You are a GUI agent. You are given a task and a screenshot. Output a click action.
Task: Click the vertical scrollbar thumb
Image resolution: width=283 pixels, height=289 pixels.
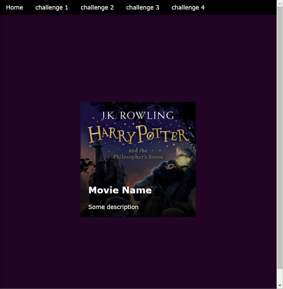pos(280,138)
